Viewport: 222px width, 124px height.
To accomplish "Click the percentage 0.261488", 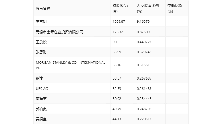I will coord(144,89).
